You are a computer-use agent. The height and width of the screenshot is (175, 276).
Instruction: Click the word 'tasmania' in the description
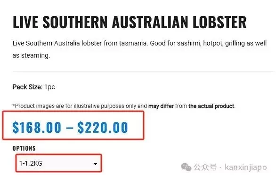(x=133, y=43)
